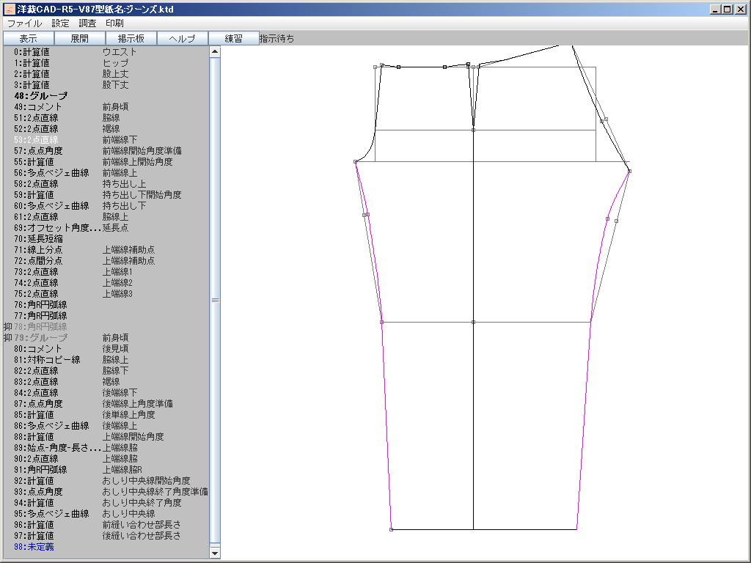Select row 0:計算値 ウエスト
751x563 pixels.
pos(106,52)
